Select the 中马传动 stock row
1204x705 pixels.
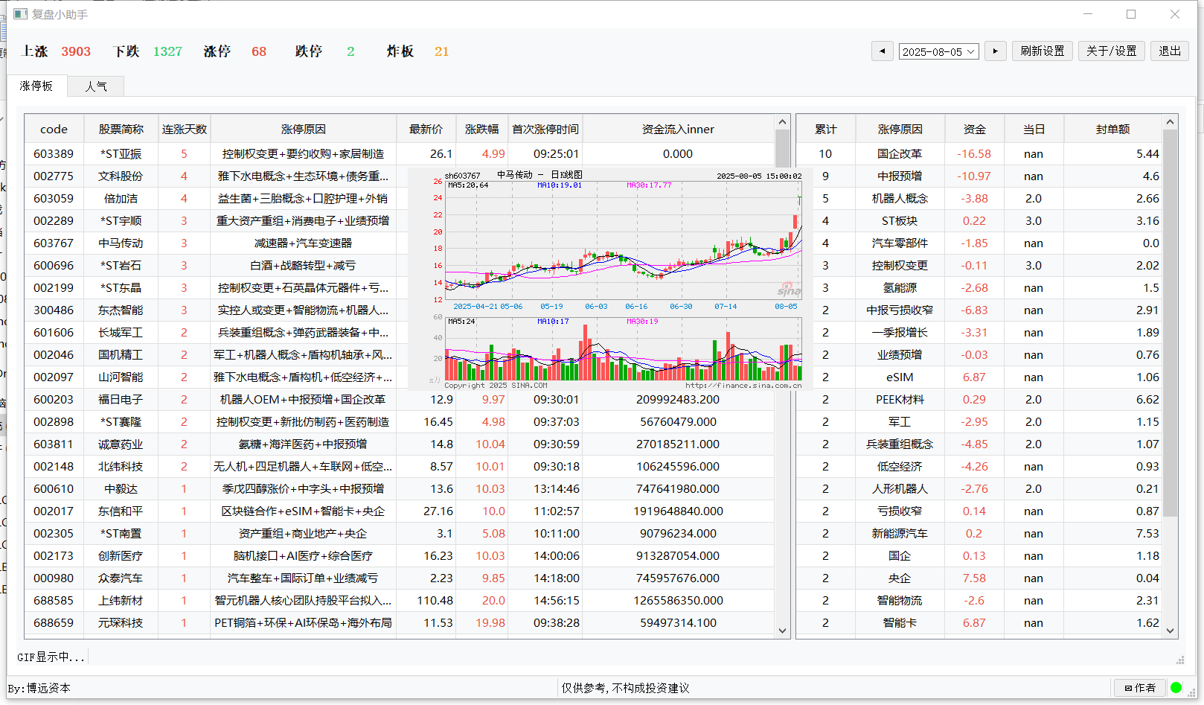point(121,243)
